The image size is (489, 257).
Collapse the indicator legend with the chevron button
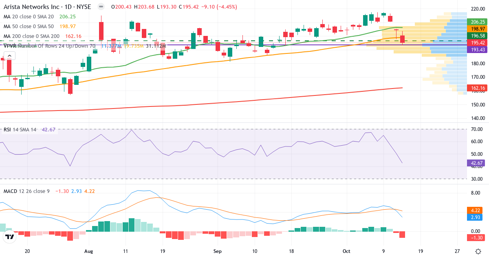pos(10,56)
